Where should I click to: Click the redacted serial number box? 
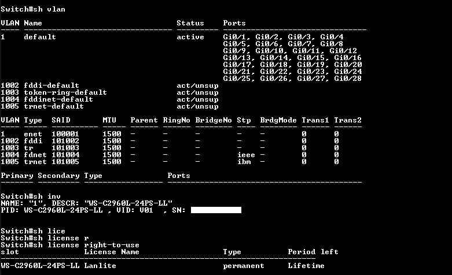216,210
